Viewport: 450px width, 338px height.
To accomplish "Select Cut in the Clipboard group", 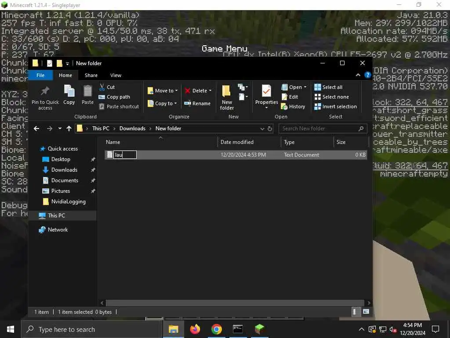I will click(107, 87).
